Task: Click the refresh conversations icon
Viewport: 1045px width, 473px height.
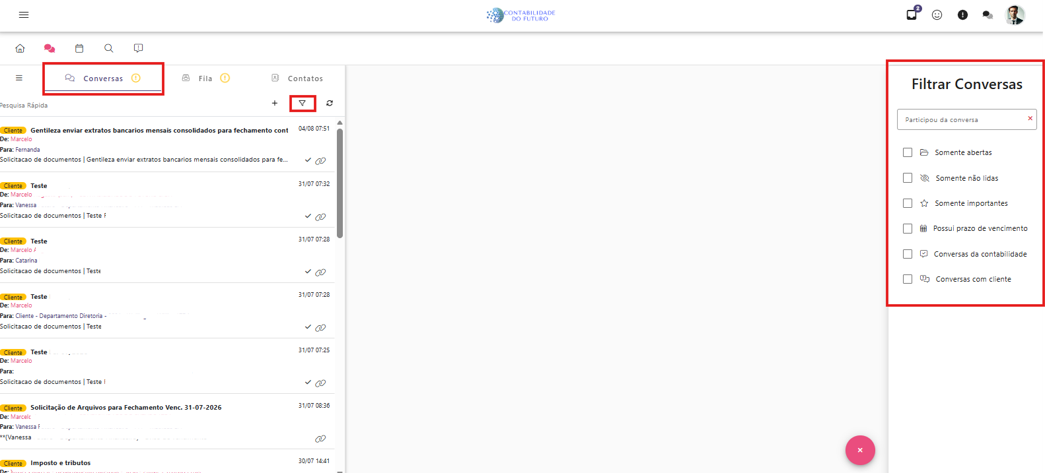Action: click(330, 103)
